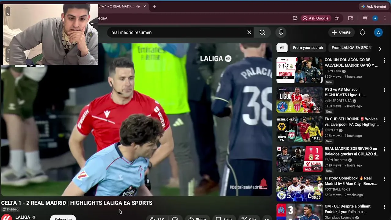This screenshot has height=220, width=391.
Task: Open the CON UN GOL AGÓNICO thumbnail
Action: [x=299, y=70]
